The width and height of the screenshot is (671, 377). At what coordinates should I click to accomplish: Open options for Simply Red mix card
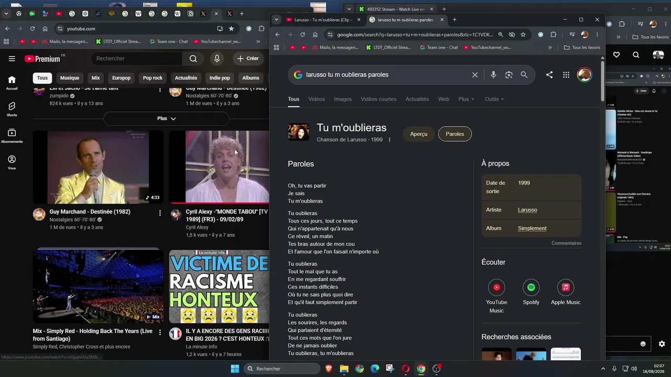(160, 332)
